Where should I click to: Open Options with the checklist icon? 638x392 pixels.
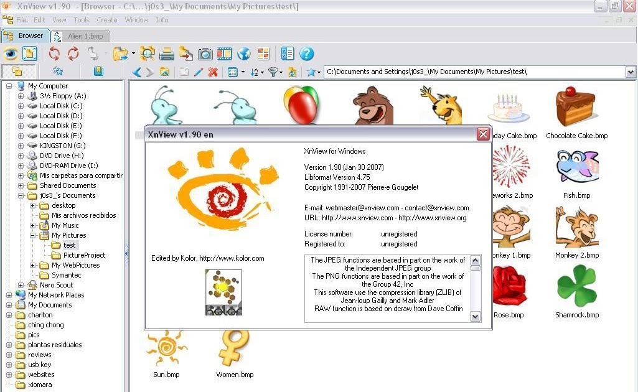288,54
